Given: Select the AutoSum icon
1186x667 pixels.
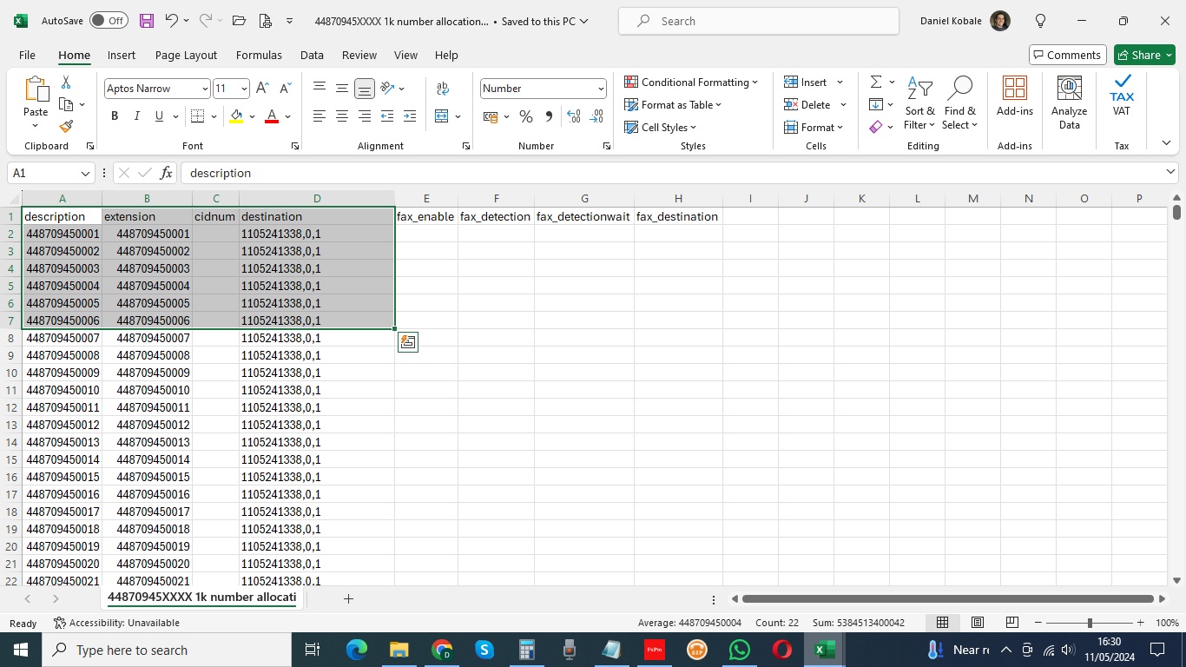Looking at the screenshot, I should click(x=878, y=82).
